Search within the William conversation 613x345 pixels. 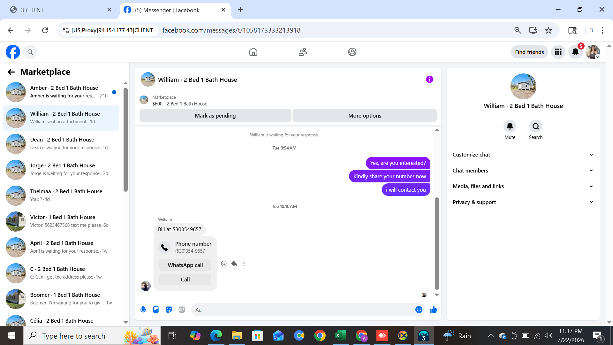(x=536, y=126)
